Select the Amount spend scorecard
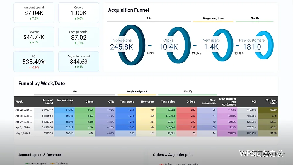This screenshot has height=165, width=293. pos(34,13)
